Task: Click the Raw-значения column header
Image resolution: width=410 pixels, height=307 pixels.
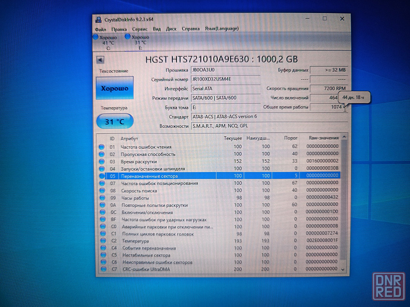Action: [320, 138]
